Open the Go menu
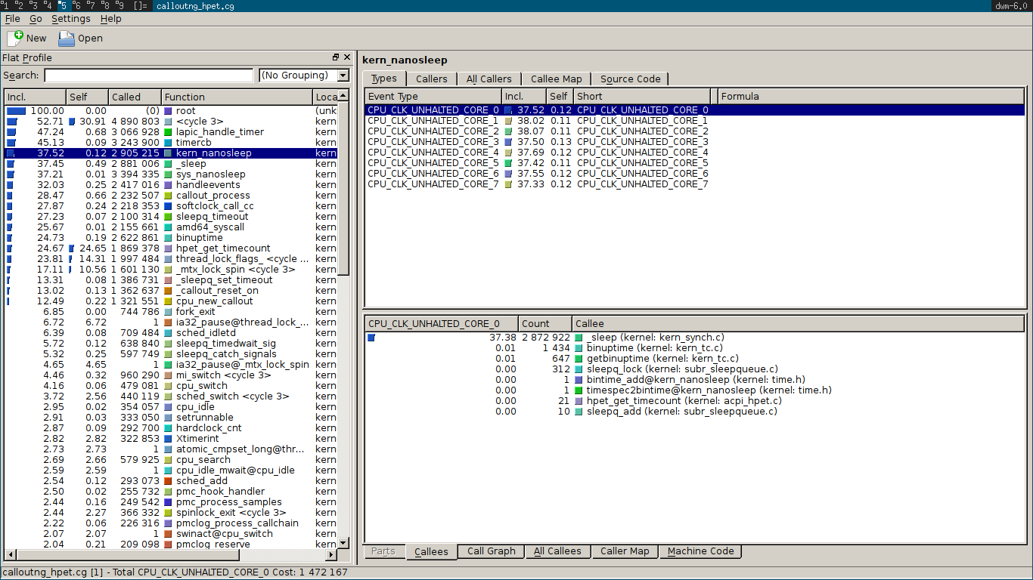 tap(36, 19)
